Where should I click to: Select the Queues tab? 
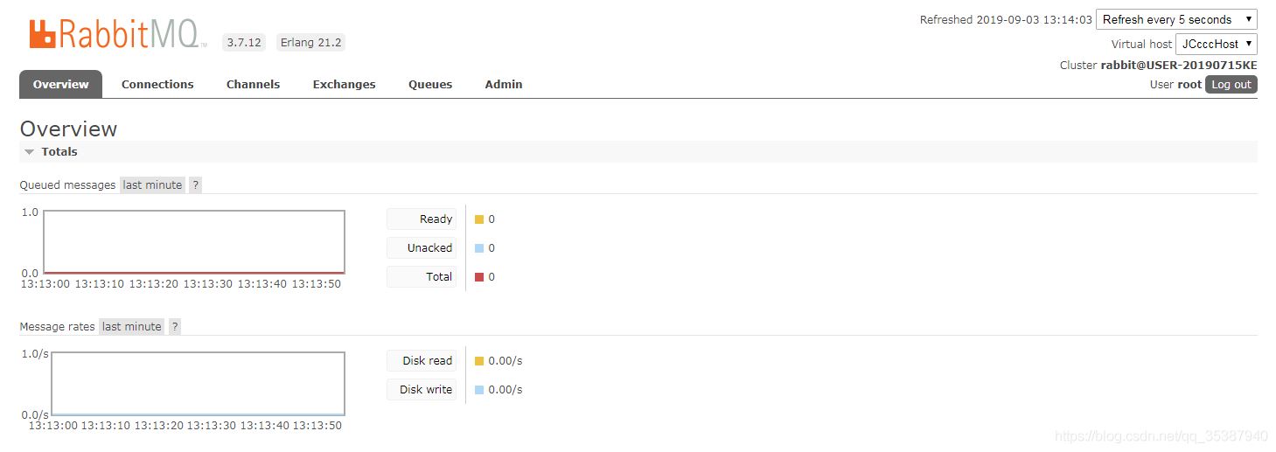click(430, 84)
